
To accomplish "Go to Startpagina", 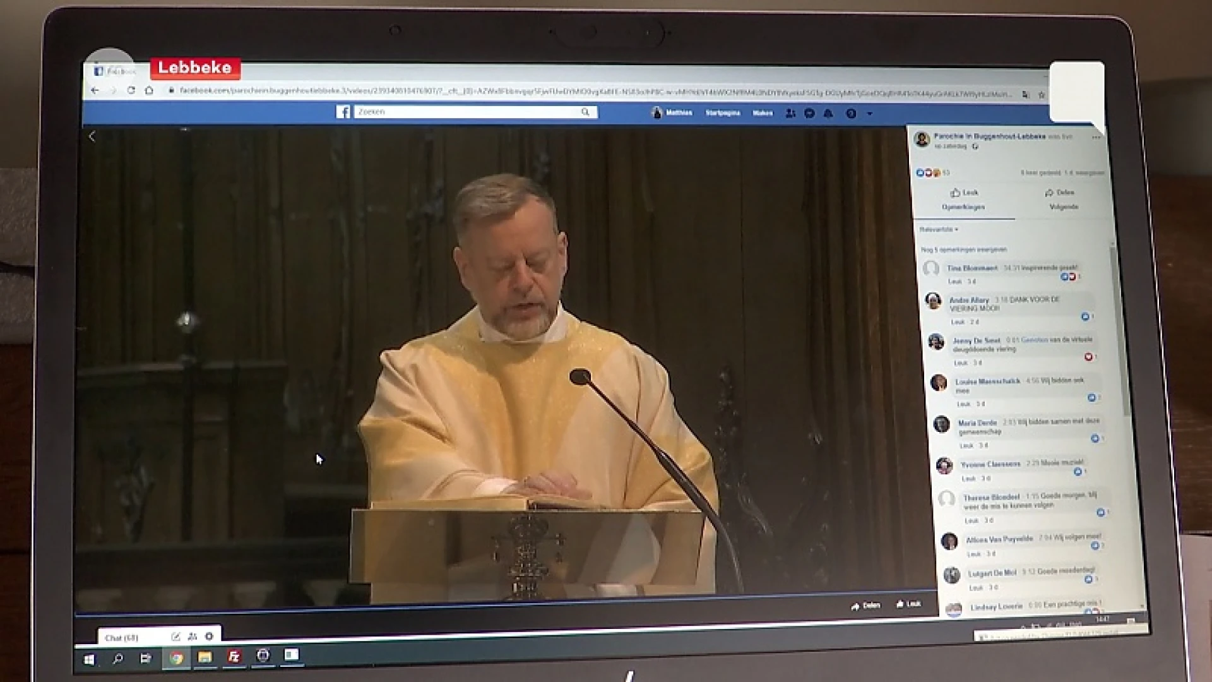I will pyautogui.click(x=723, y=113).
